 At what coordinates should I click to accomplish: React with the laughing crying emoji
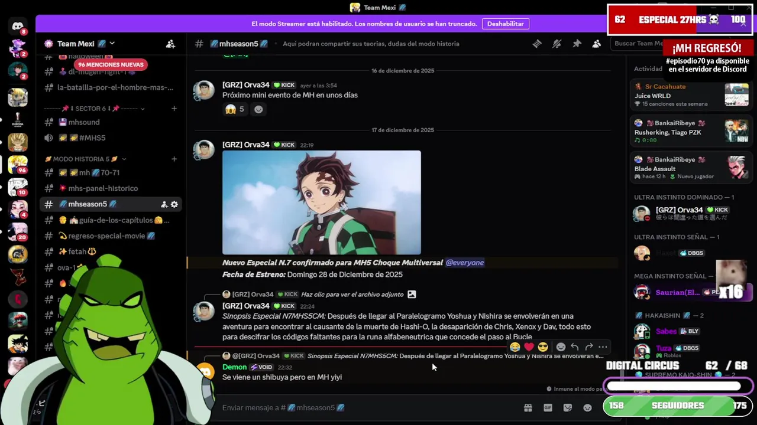(x=515, y=347)
